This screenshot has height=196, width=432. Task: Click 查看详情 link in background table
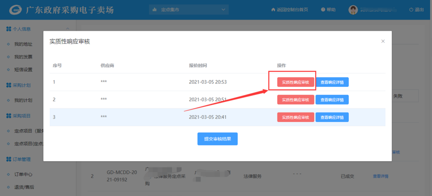[380, 176]
